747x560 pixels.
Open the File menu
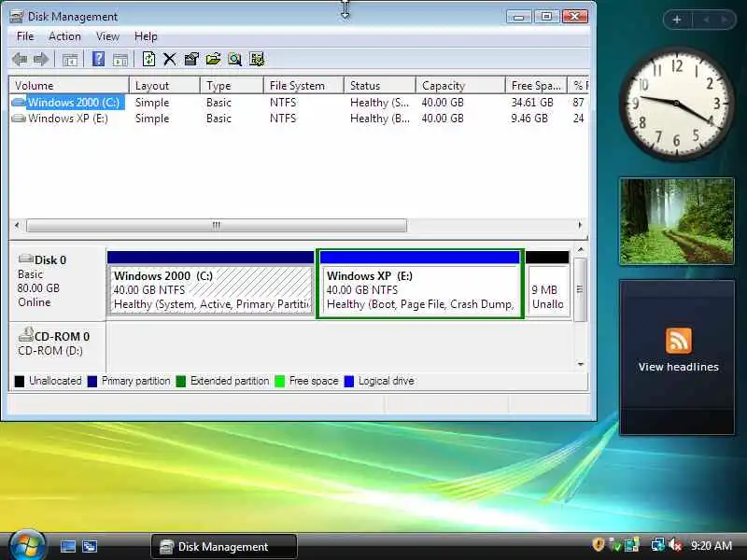click(25, 36)
